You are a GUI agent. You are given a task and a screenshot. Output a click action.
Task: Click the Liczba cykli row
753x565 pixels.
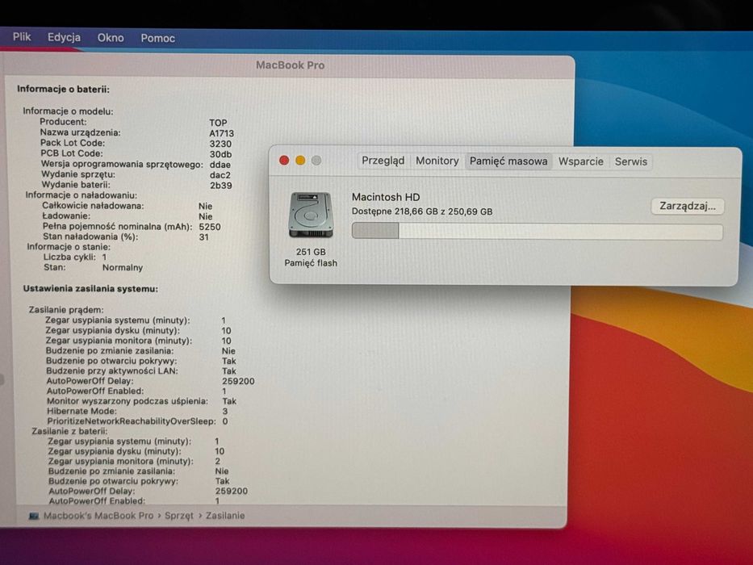(75, 257)
